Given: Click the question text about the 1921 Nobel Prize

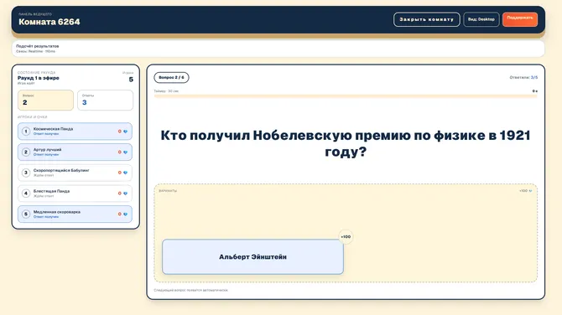Looking at the screenshot, I should coord(346,143).
